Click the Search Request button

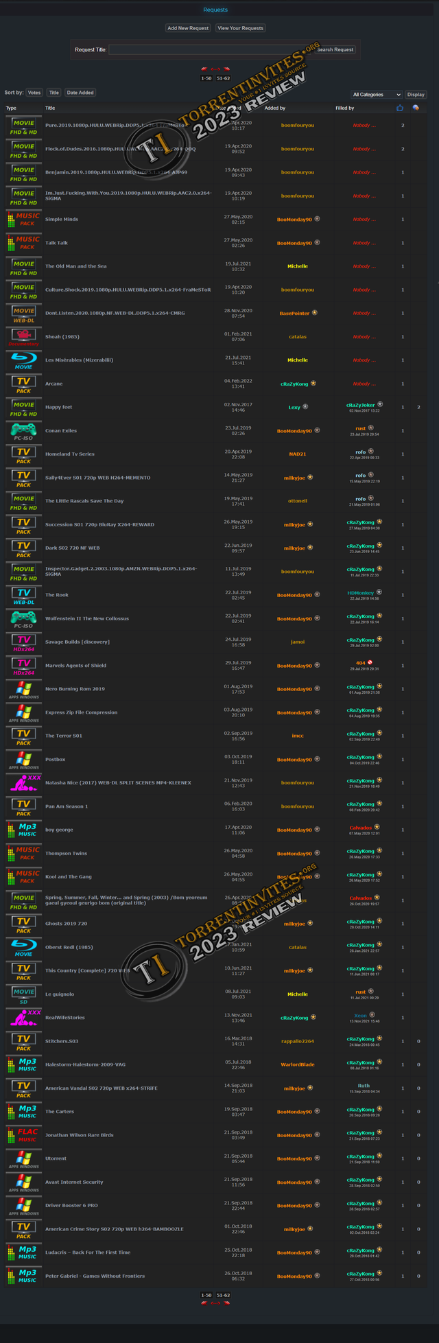(x=335, y=49)
